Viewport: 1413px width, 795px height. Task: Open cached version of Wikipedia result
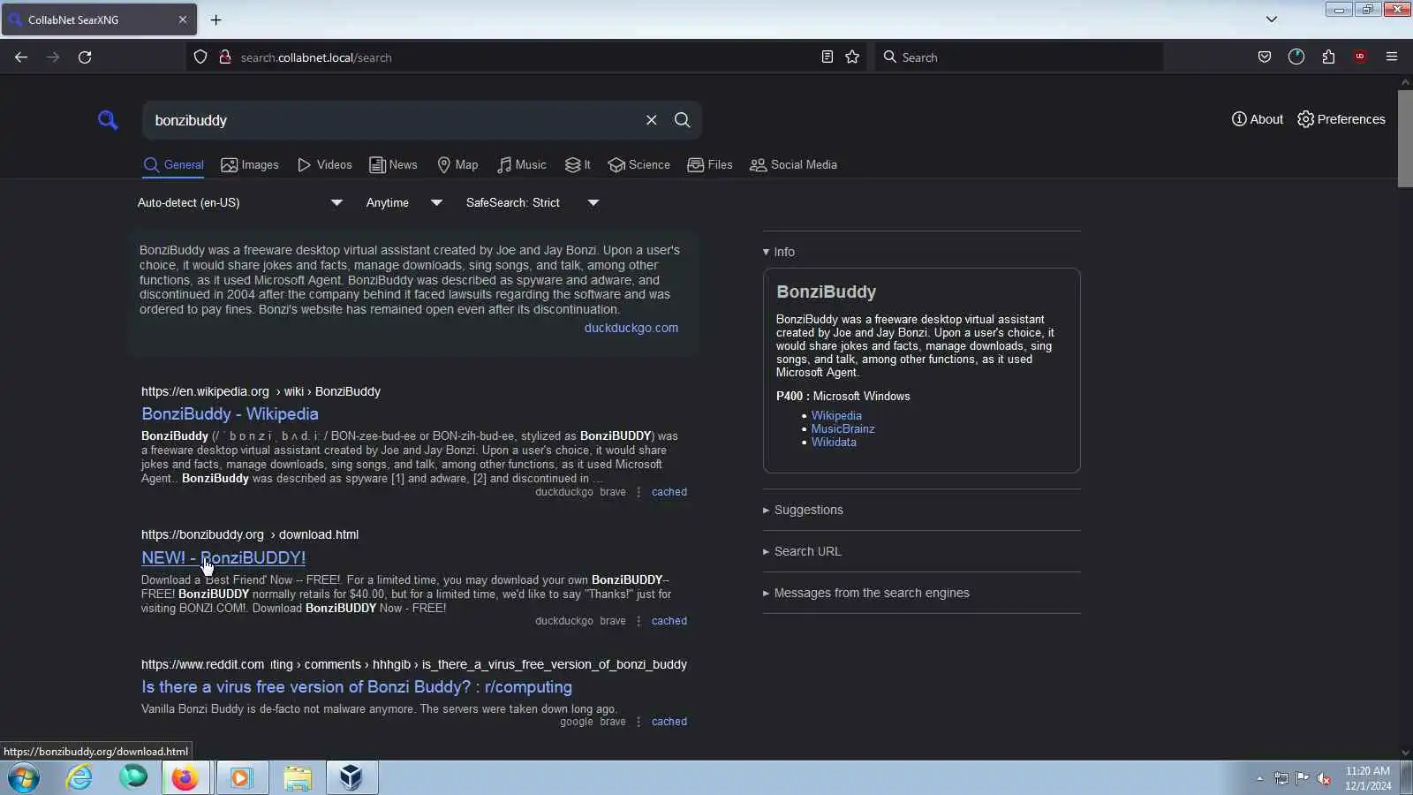(x=669, y=493)
